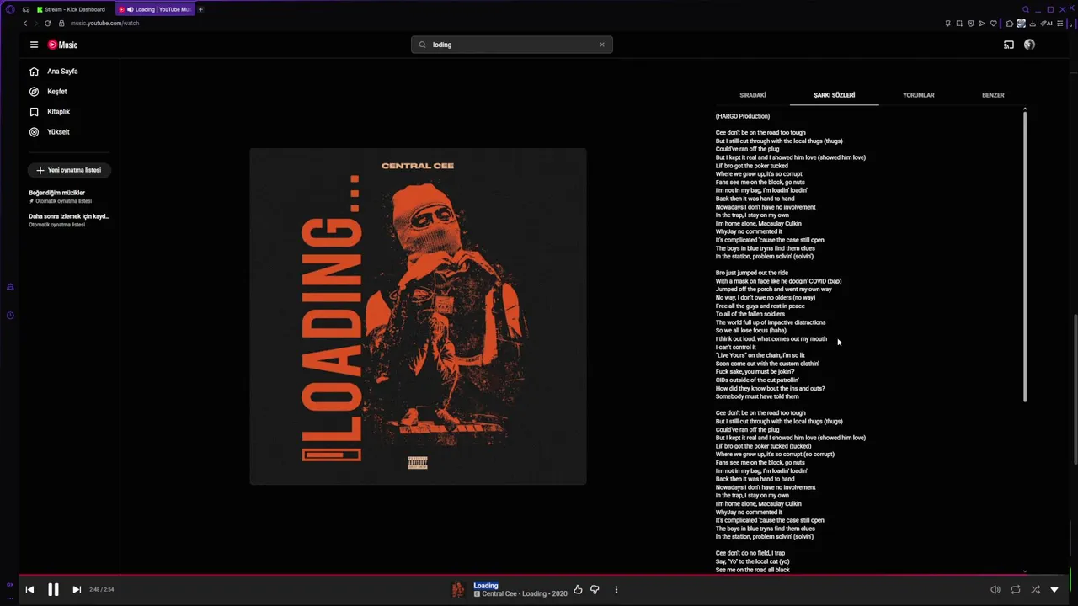Clear the search box with the X
Image resolution: width=1078 pixels, height=606 pixels.
tap(602, 45)
